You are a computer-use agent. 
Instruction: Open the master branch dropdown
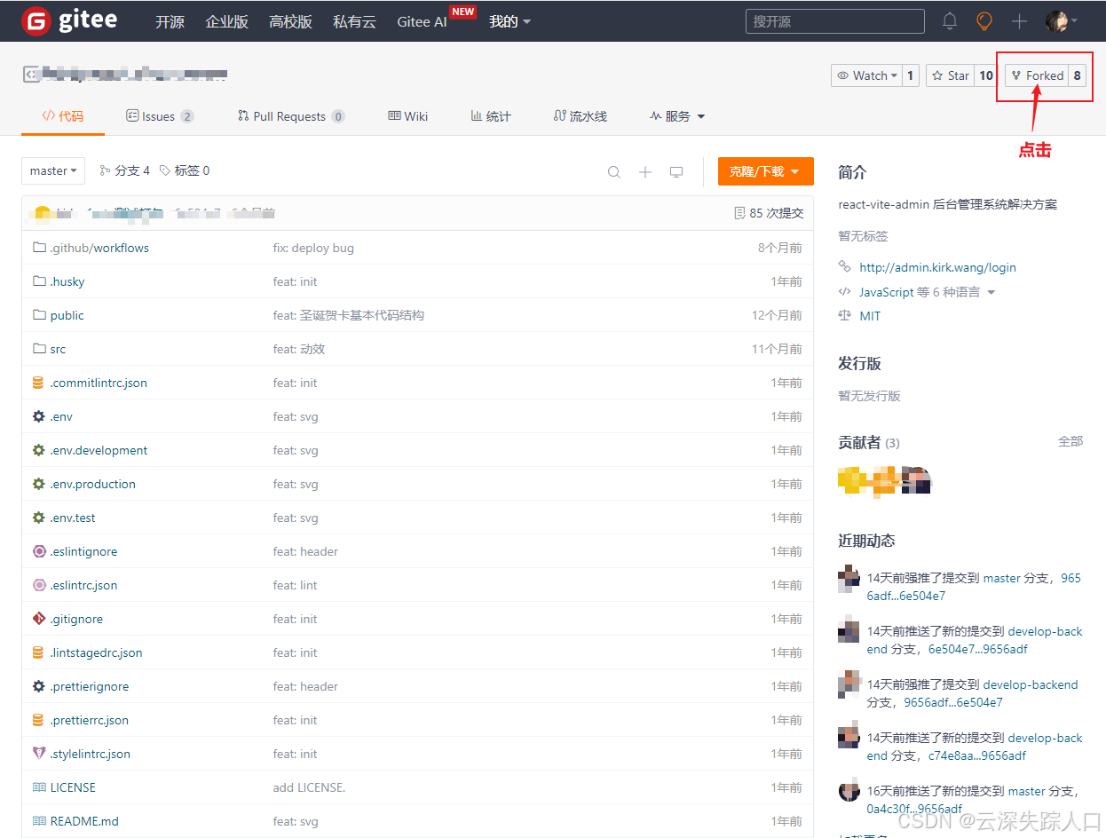pos(53,170)
